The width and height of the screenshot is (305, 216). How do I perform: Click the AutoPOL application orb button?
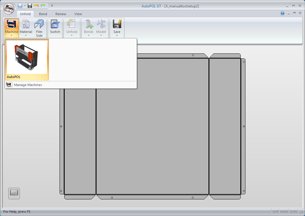coord(9,8)
